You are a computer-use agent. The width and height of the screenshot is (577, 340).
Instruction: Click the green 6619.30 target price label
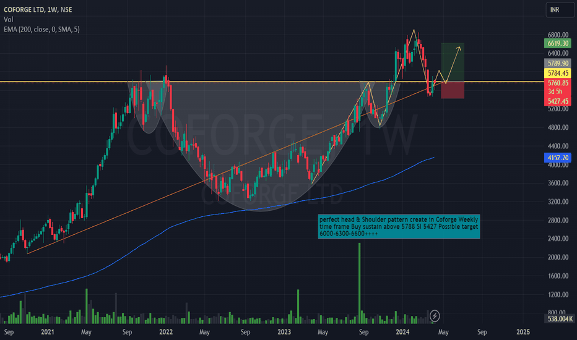(x=557, y=43)
